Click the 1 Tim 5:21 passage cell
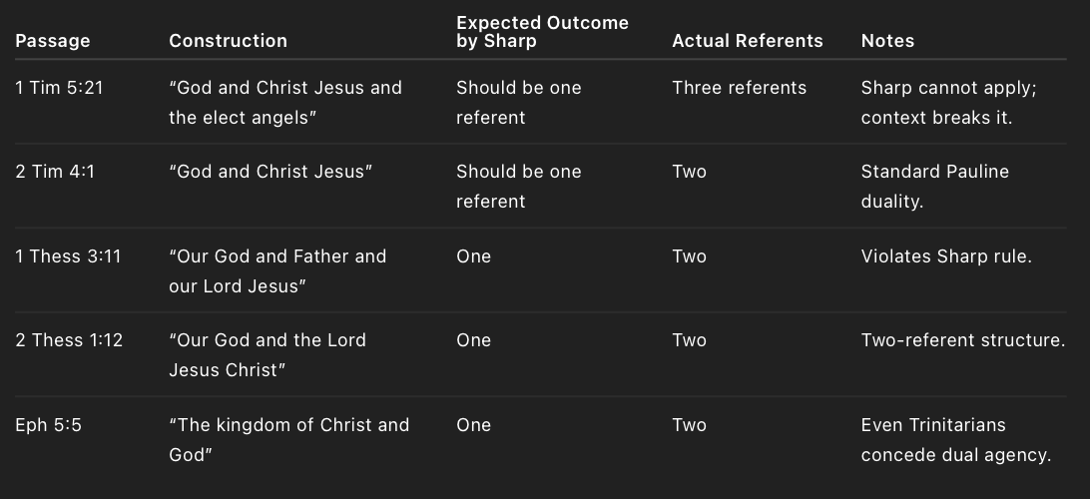The width and height of the screenshot is (1090, 499). (x=60, y=88)
